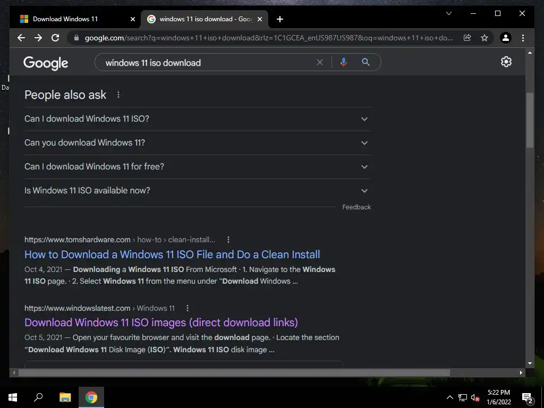Open taskbar search magnifier
544x408 pixels.
(38, 397)
